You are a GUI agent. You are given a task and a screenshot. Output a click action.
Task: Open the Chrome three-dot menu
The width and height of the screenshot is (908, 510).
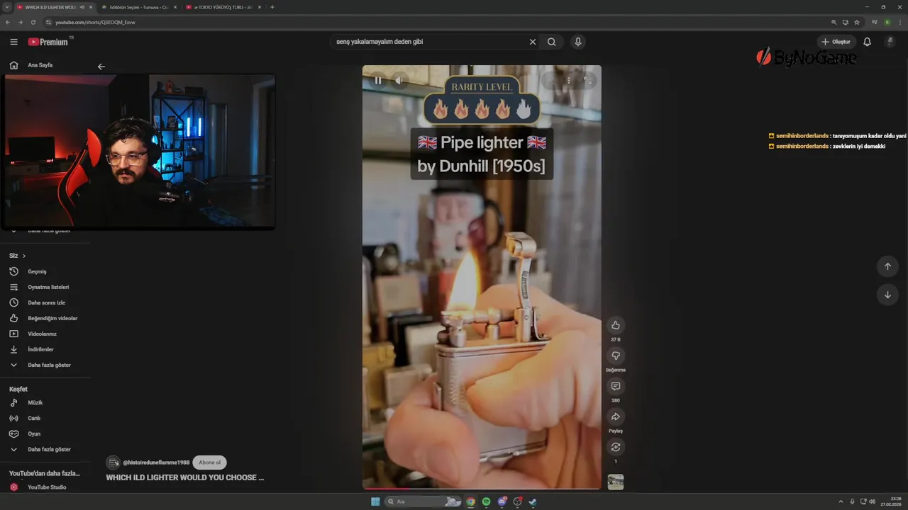tap(899, 22)
